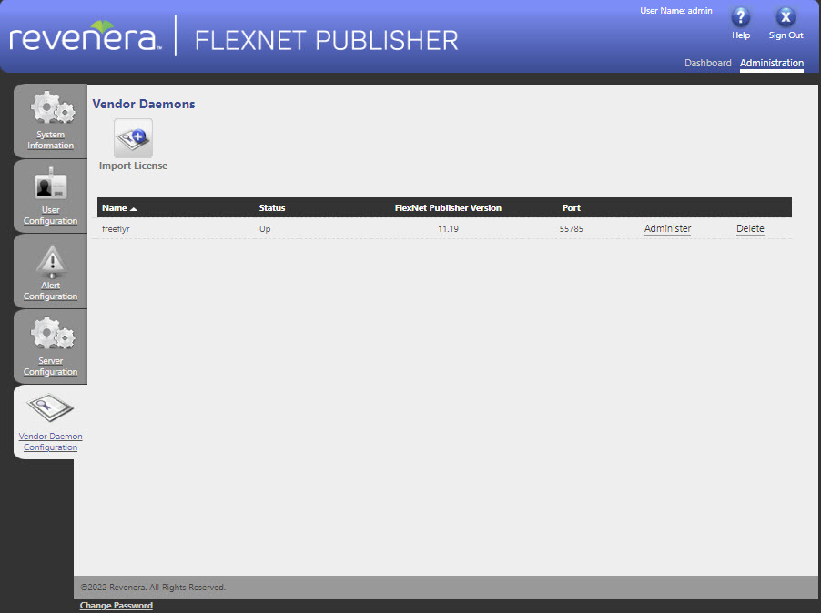Click the Import License icon
Image resolution: width=821 pixels, height=613 pixels.
click(133, 138)
